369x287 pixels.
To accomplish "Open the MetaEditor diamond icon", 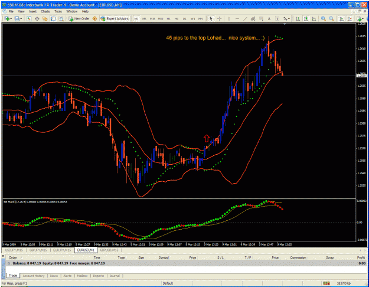I will tap(94, 18).
